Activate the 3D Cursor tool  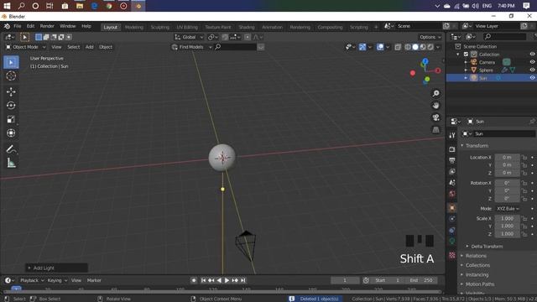(11, 76)
